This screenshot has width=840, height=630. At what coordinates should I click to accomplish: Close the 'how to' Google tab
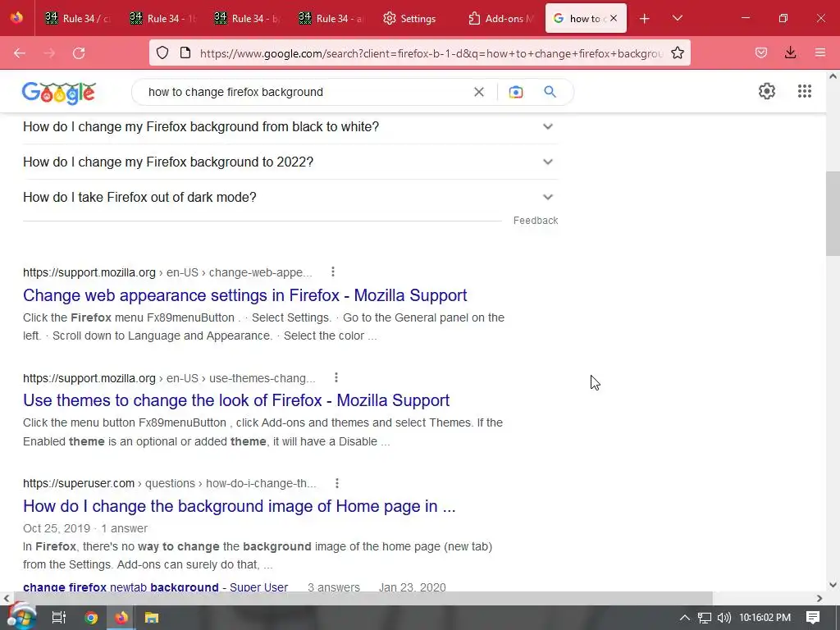[614, 18]
